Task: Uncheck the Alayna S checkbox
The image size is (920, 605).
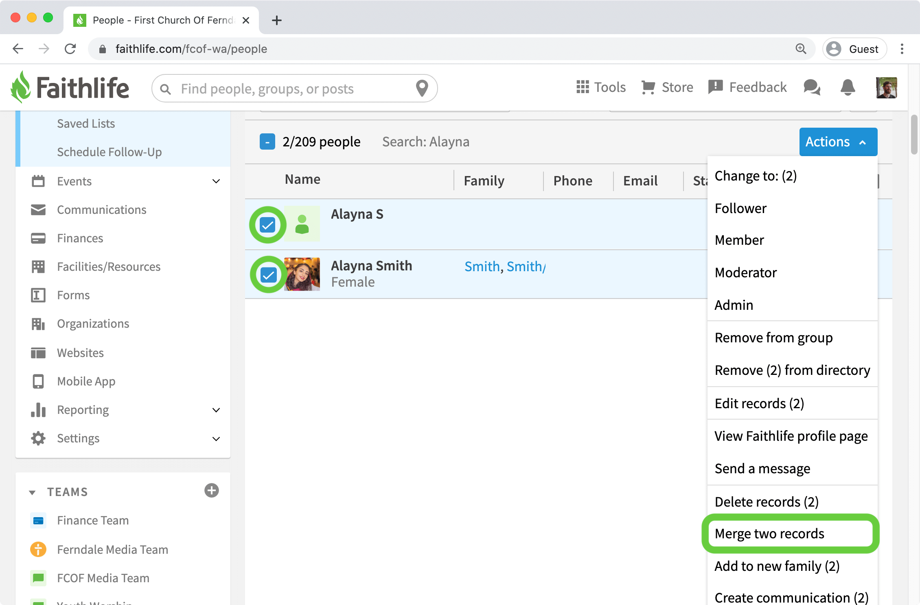Action: coord(267,224)
